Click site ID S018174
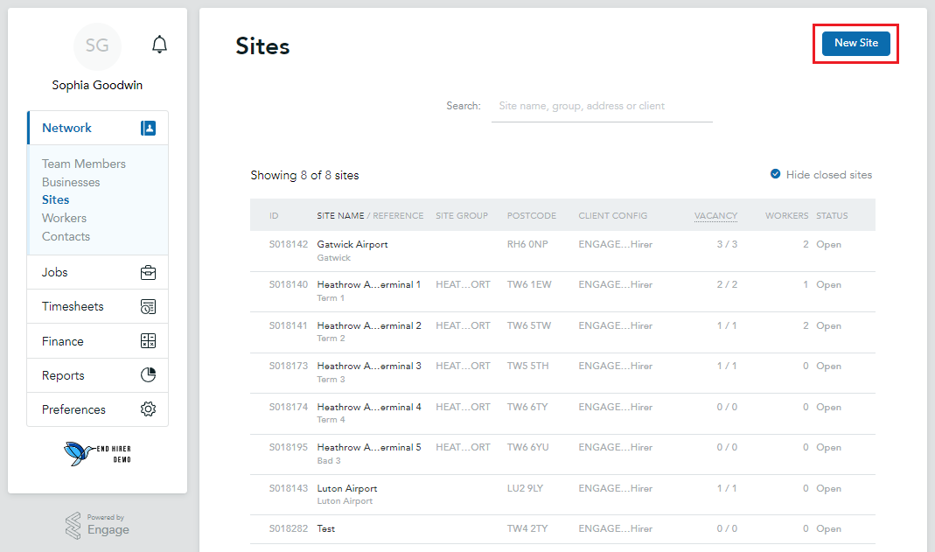This screenshot has width=935, height=552. tap(289, 407)
